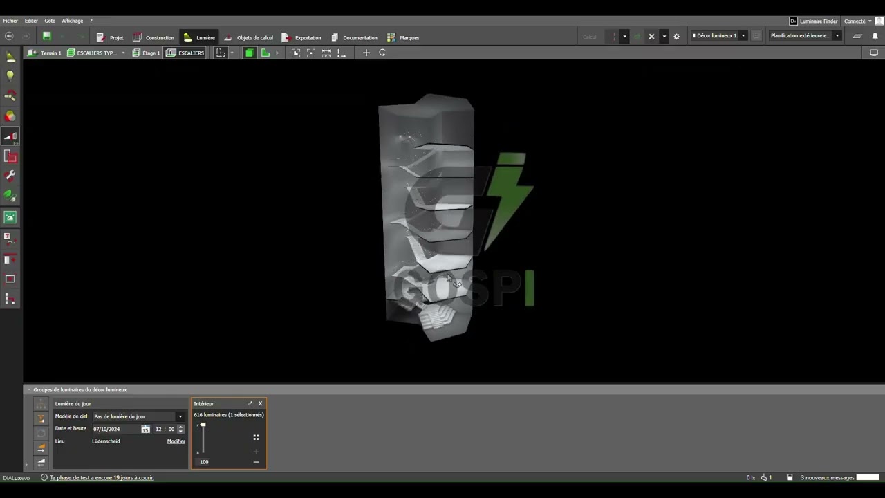Select the red-yellow sidebar tool icon
The image size is (885, 498).
tap(10, 96)
